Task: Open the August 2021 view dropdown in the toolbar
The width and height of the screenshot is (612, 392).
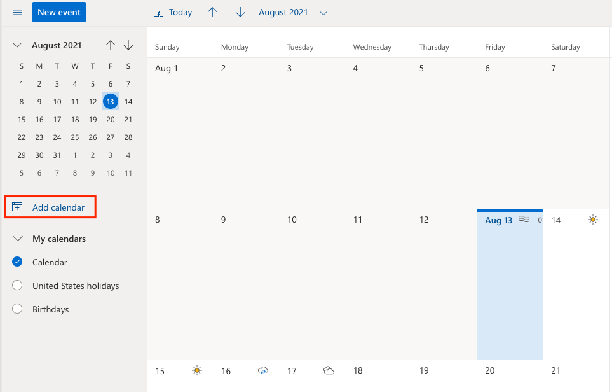Action: click(323, 12)
